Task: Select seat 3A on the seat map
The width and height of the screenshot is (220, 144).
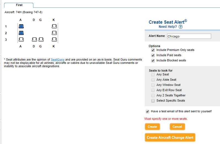Action: (x=21, y=40)
